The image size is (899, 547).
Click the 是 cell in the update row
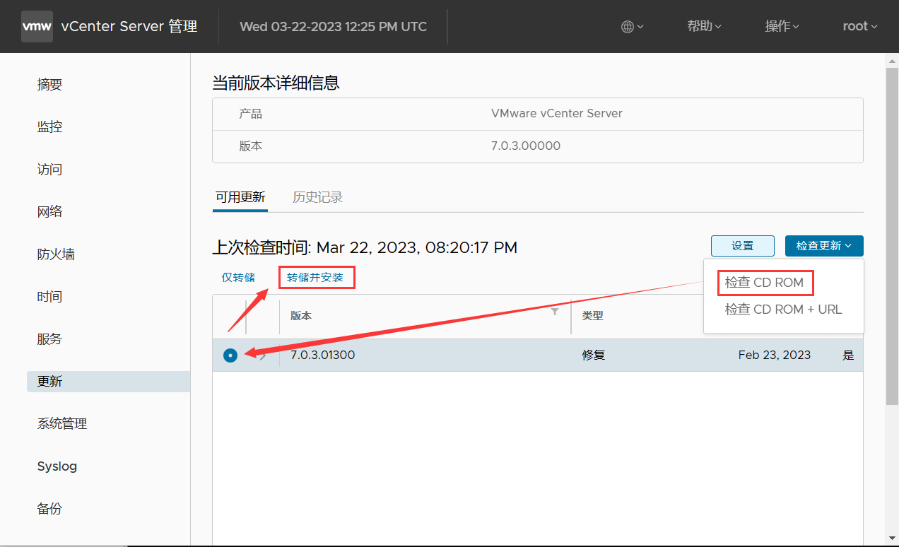849,355
